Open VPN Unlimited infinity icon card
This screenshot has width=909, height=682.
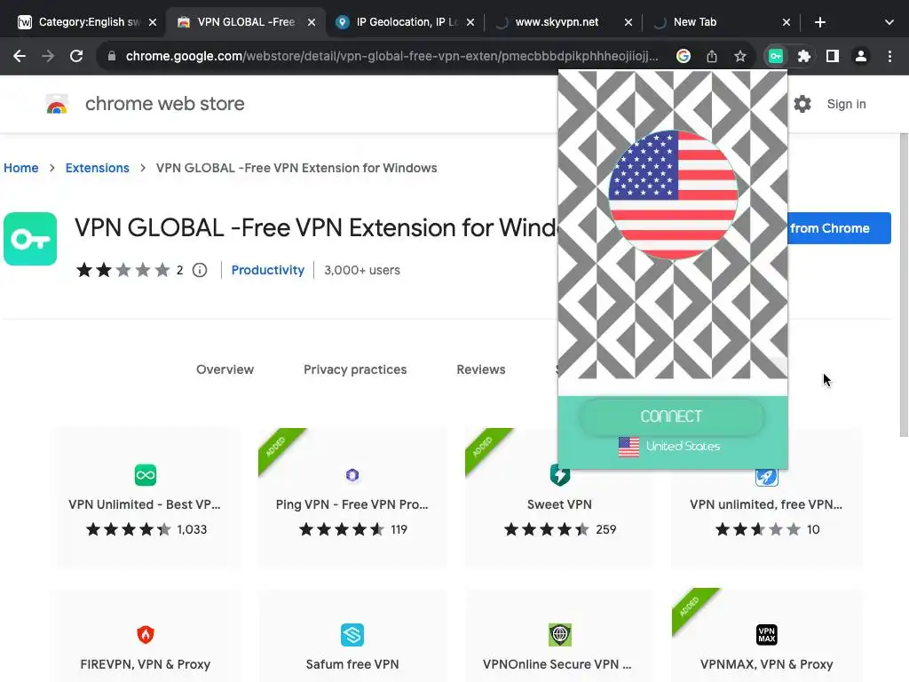pyautogui.click(x=146, y=475)
